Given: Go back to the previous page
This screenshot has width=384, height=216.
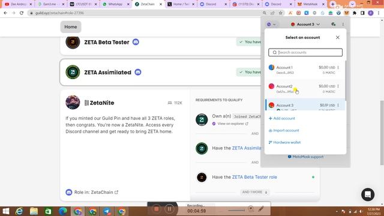Looking at the screenshot, I should click(x=5, y=13).
